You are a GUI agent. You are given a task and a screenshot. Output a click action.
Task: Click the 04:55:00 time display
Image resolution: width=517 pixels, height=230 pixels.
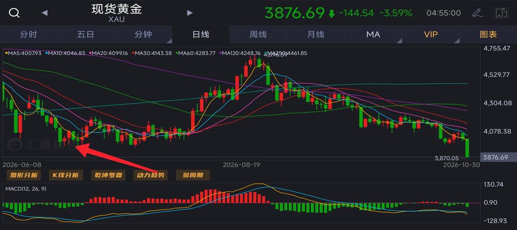click(x=443, y=13)
